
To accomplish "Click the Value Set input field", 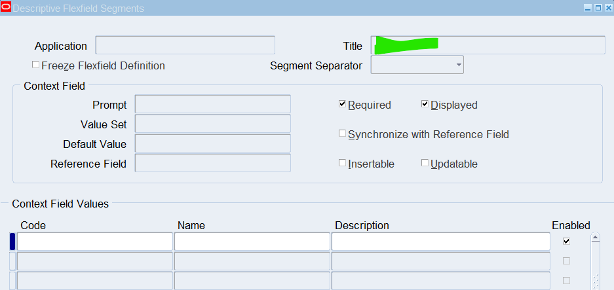I will (212, 124).
